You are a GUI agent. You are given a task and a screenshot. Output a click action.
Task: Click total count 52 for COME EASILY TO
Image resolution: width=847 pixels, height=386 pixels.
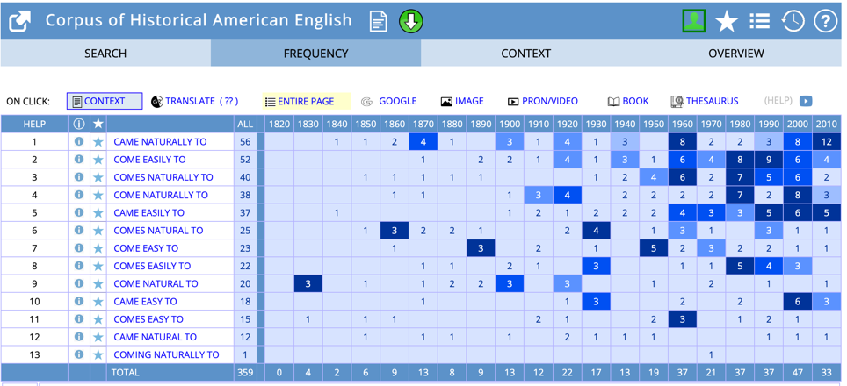click(245, 160)
